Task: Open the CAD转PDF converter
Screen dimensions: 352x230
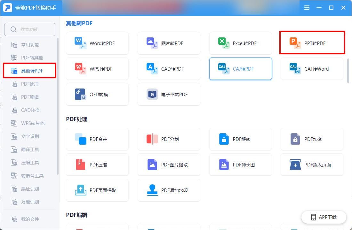Action: click(x=169, y=69)
